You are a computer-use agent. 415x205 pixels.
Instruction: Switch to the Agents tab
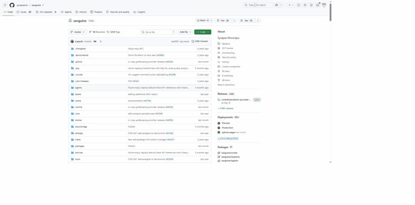[66, 12]
